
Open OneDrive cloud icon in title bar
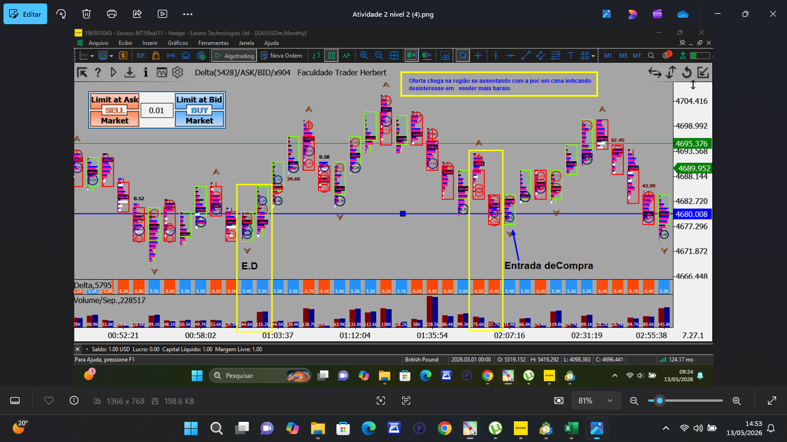pos(683,14)
